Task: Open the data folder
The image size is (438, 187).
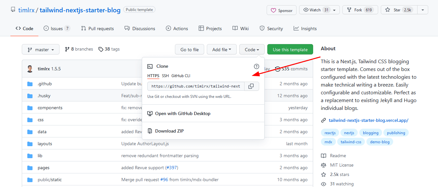Action: pyautogui.click(x=42, y=132)
